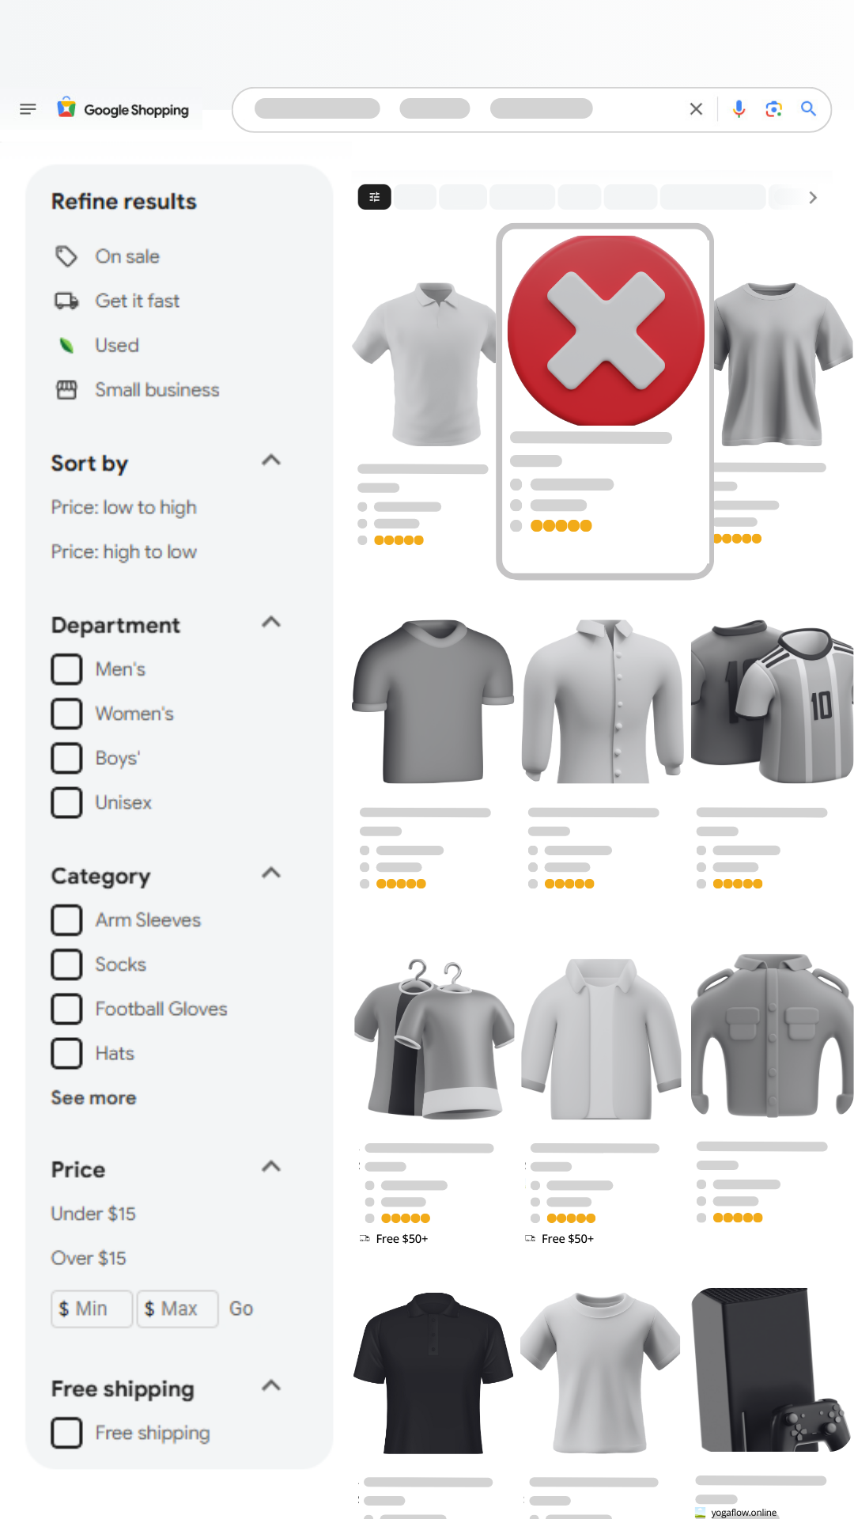Open the number 10 jersey product thumbnail
The image size is (854, 1519).
772,702
